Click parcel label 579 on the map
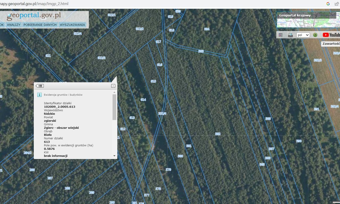This screenshot has height=204, width=340. [x=168, y=169]
